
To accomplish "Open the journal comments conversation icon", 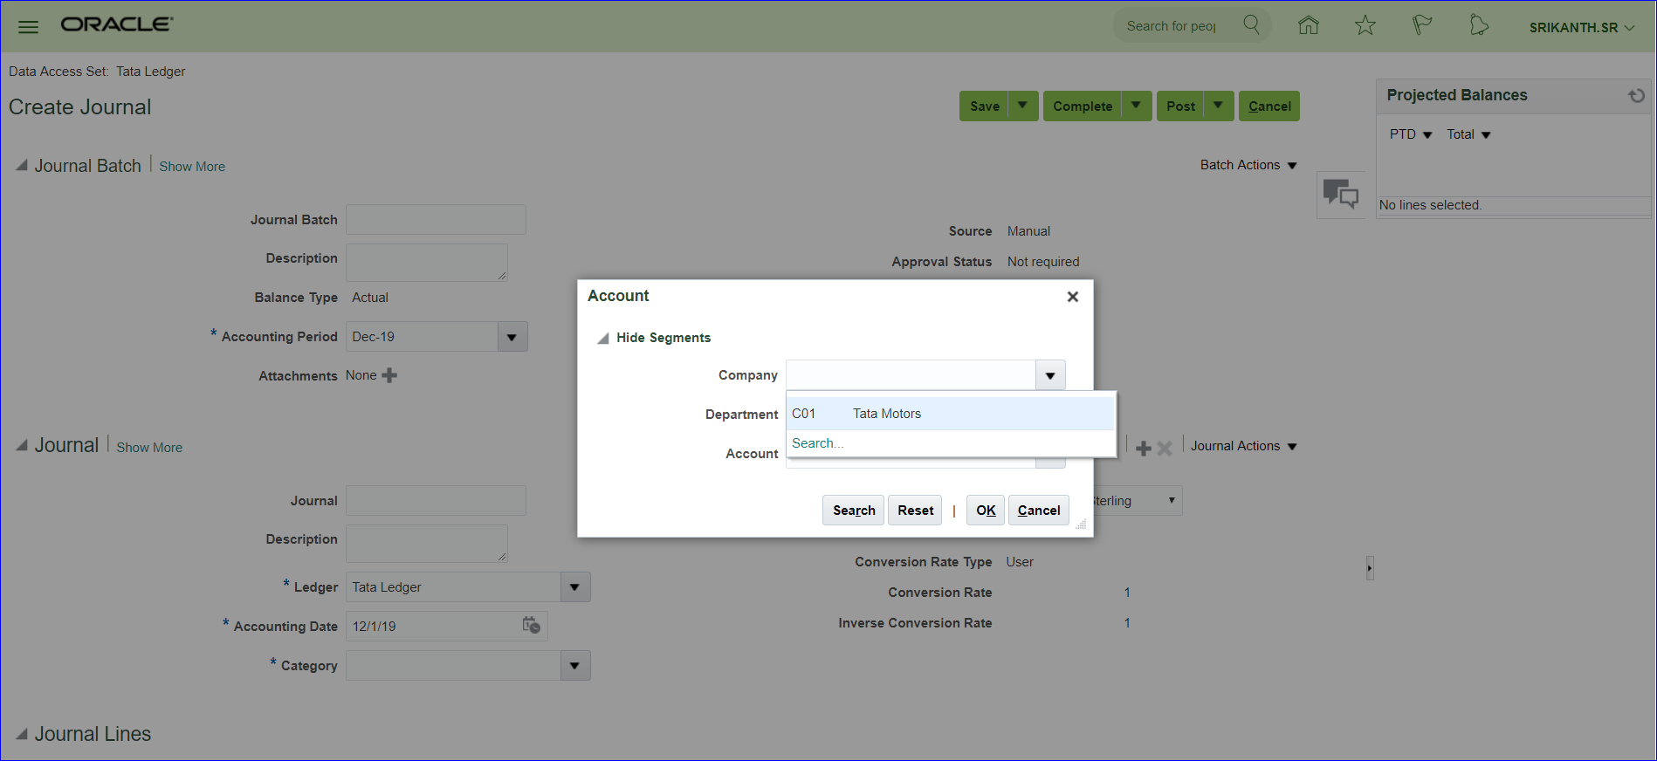I will pyautogui.click(x=1340, y=193).
